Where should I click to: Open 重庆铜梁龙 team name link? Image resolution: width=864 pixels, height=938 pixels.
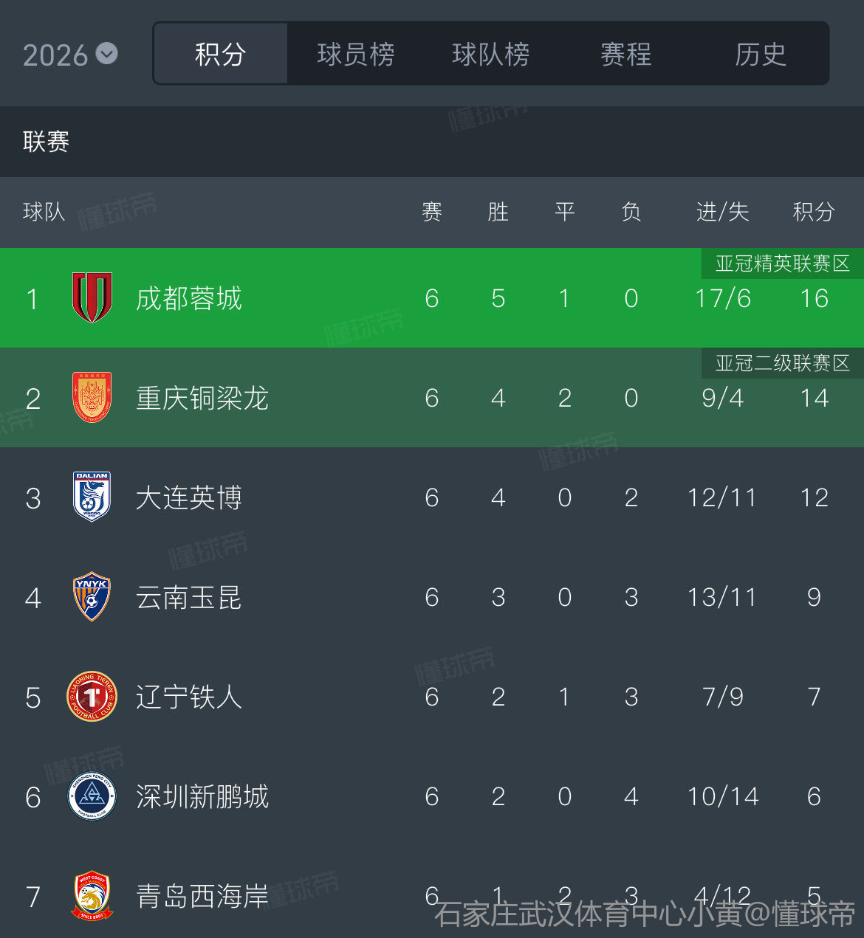click(x=202, y=399)
